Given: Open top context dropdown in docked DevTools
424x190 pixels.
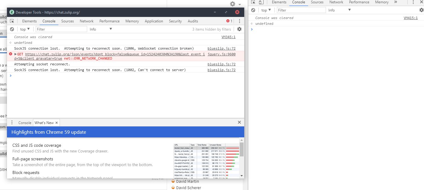Looking at the screenshot, I should coord(267,10).
